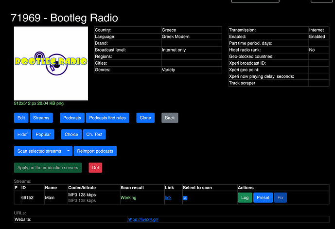This screenshot has width=335, height=229.
Task: Click the Edit button
Action: click(21, 118)
